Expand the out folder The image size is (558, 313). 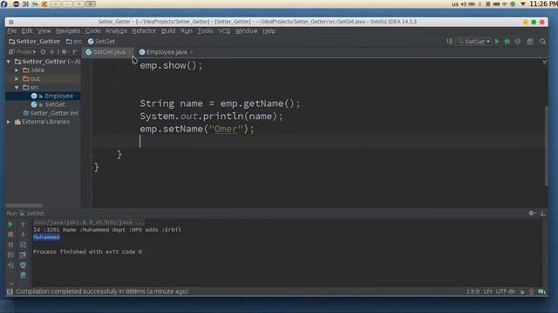pyautogui.click(x=17, y=79)
